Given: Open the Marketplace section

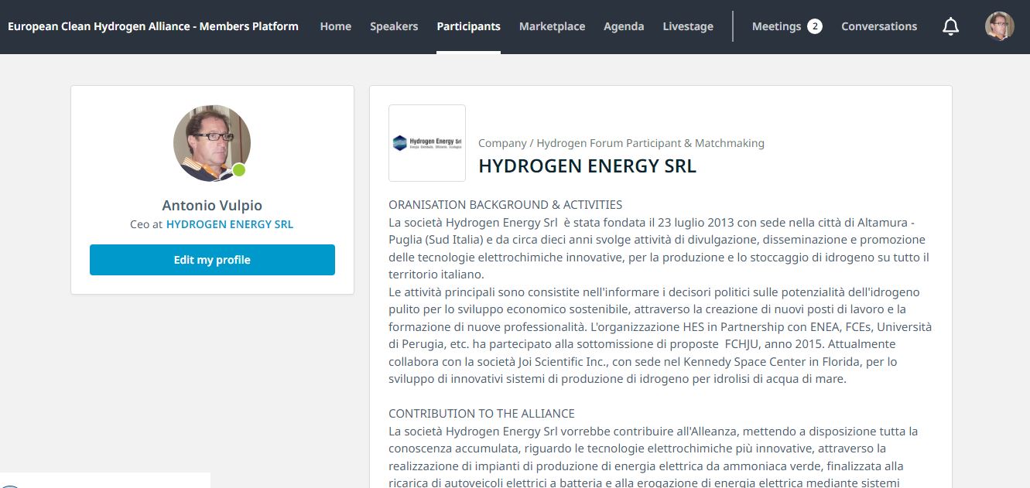Looking at the screenshot, I should pos(552,26).
